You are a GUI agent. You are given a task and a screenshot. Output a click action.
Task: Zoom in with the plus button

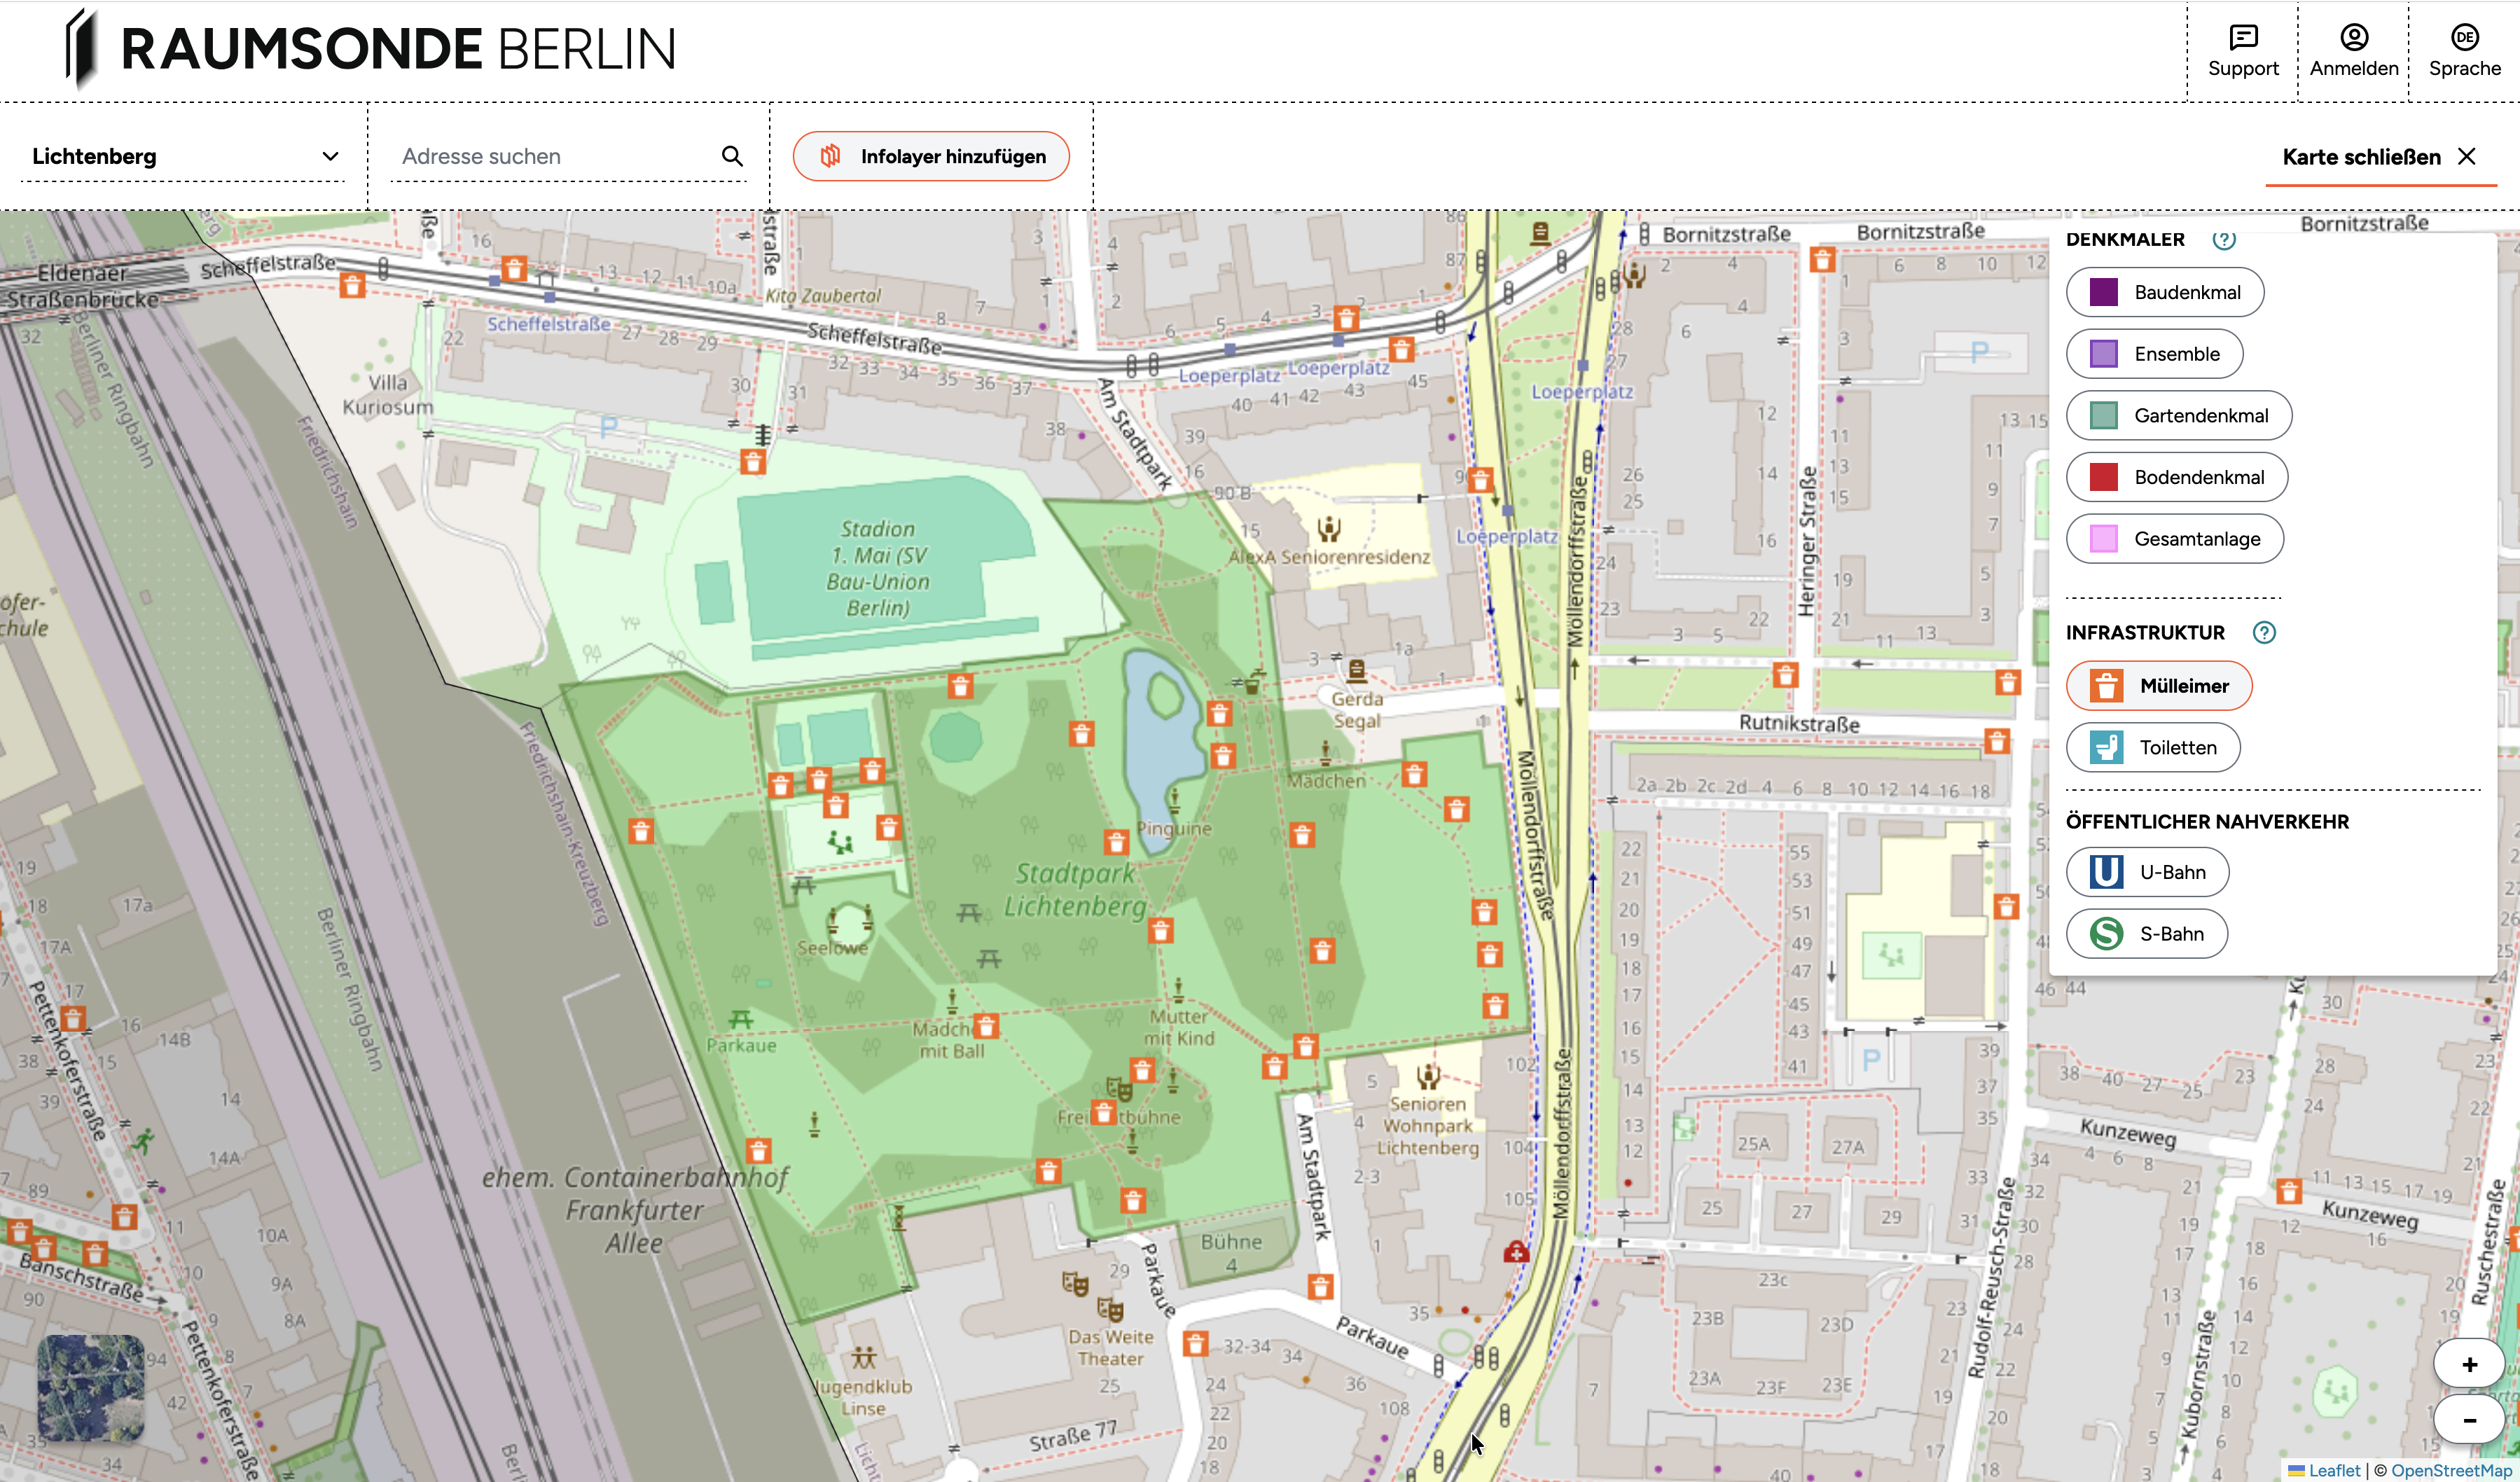pyautogui.click(x=2469, y=1364)
